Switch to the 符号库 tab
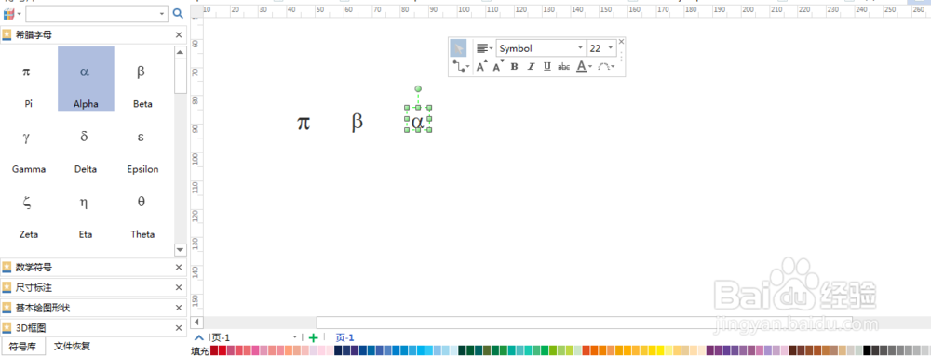The height and width of the screenshot is (356, 931). (23, 347)
